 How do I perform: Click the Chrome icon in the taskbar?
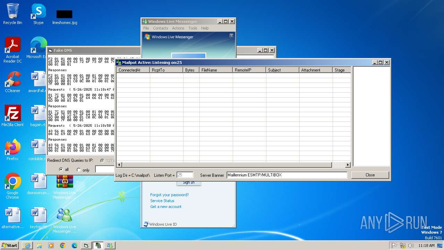[63, 245]
